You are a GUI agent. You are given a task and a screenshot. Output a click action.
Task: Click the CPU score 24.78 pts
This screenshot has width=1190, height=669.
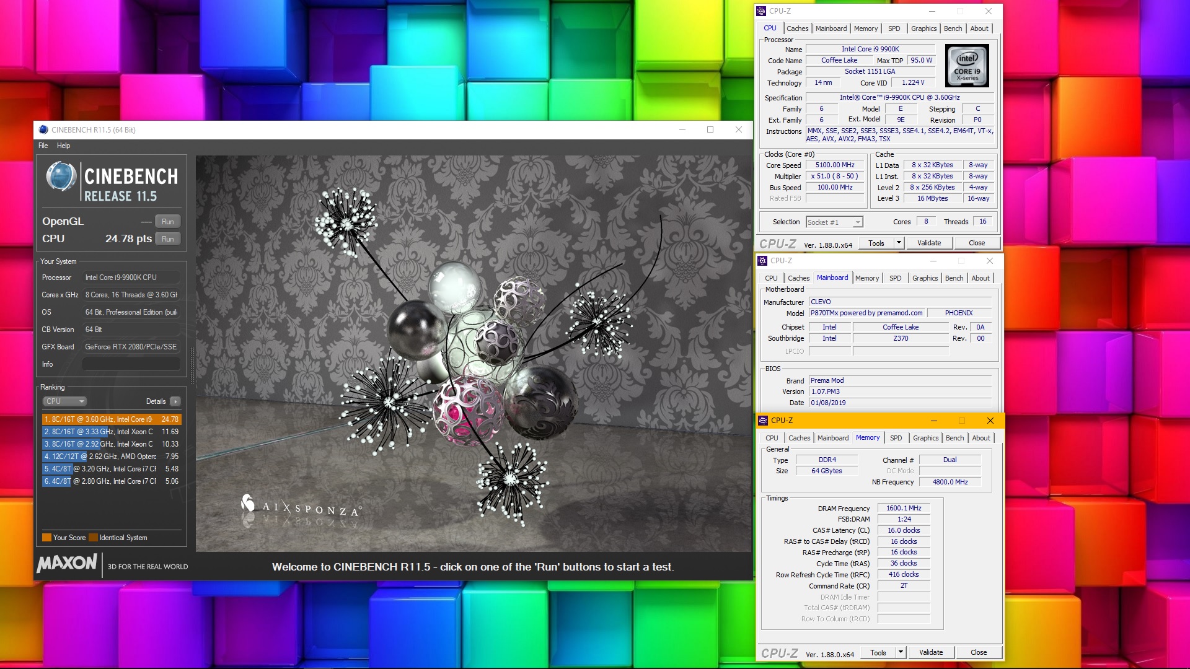coord(128,238)
